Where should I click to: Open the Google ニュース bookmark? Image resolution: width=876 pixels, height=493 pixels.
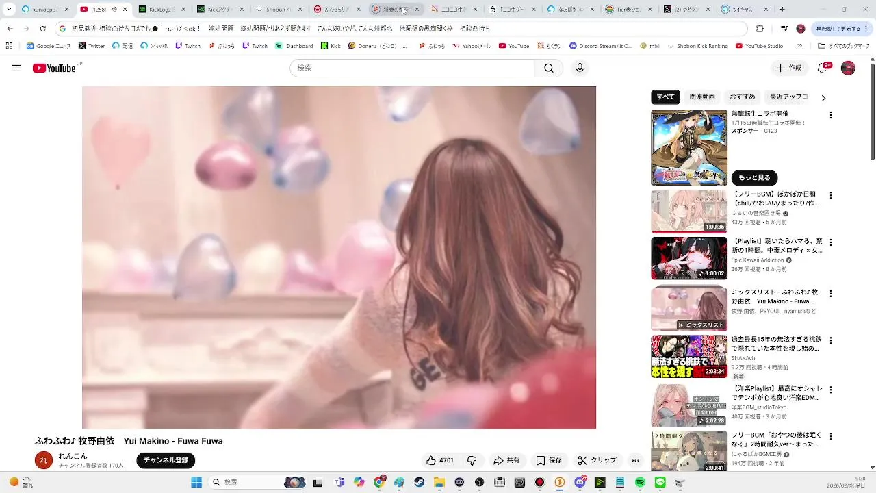tap(49, 46)
